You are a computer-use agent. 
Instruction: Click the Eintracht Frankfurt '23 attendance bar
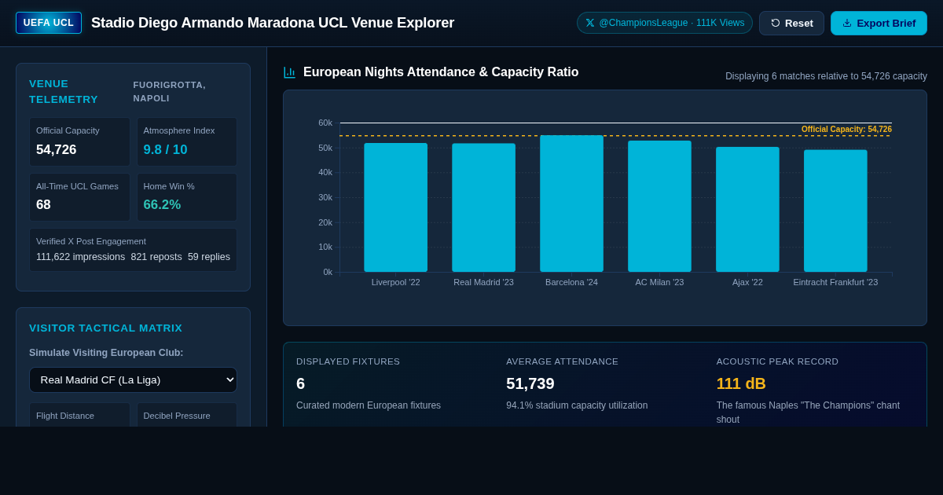[x=836, y=211]
